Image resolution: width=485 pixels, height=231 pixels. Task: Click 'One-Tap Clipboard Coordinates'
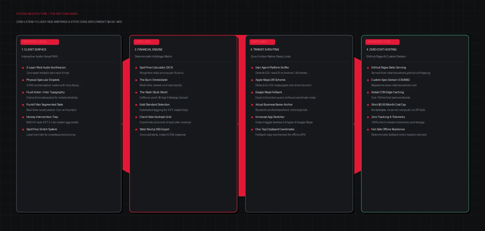coord(275,129)
